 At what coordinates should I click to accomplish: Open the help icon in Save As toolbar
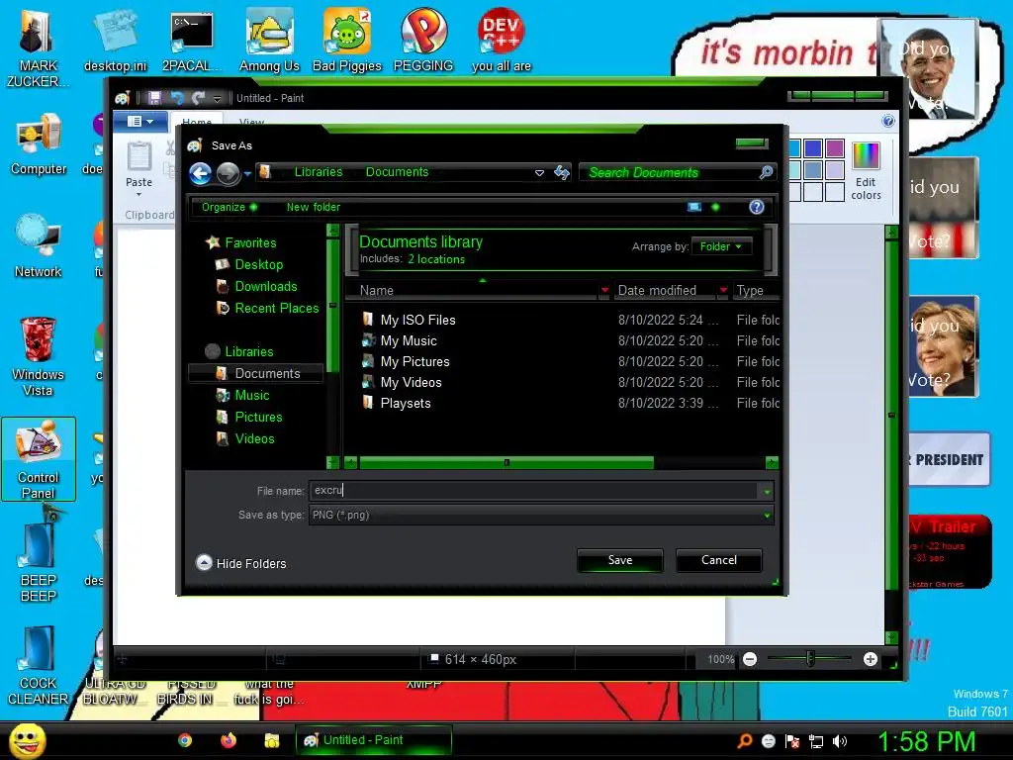[x=757, y=207]
